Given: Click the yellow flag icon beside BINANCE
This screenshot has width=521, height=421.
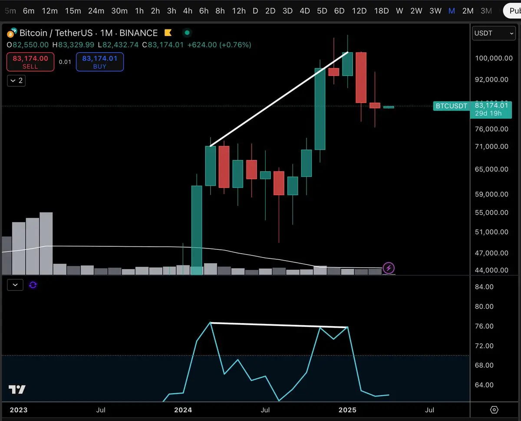Looking at the screenshot, I should pos(167,33).
